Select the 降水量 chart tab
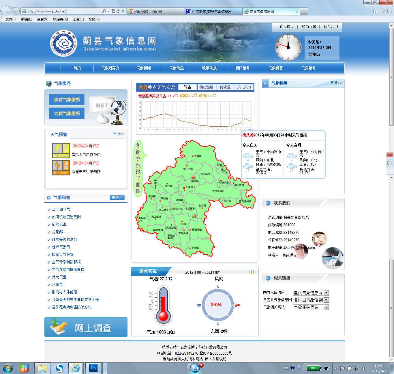This screenshot has height=374, width=394. coord(225,87)
